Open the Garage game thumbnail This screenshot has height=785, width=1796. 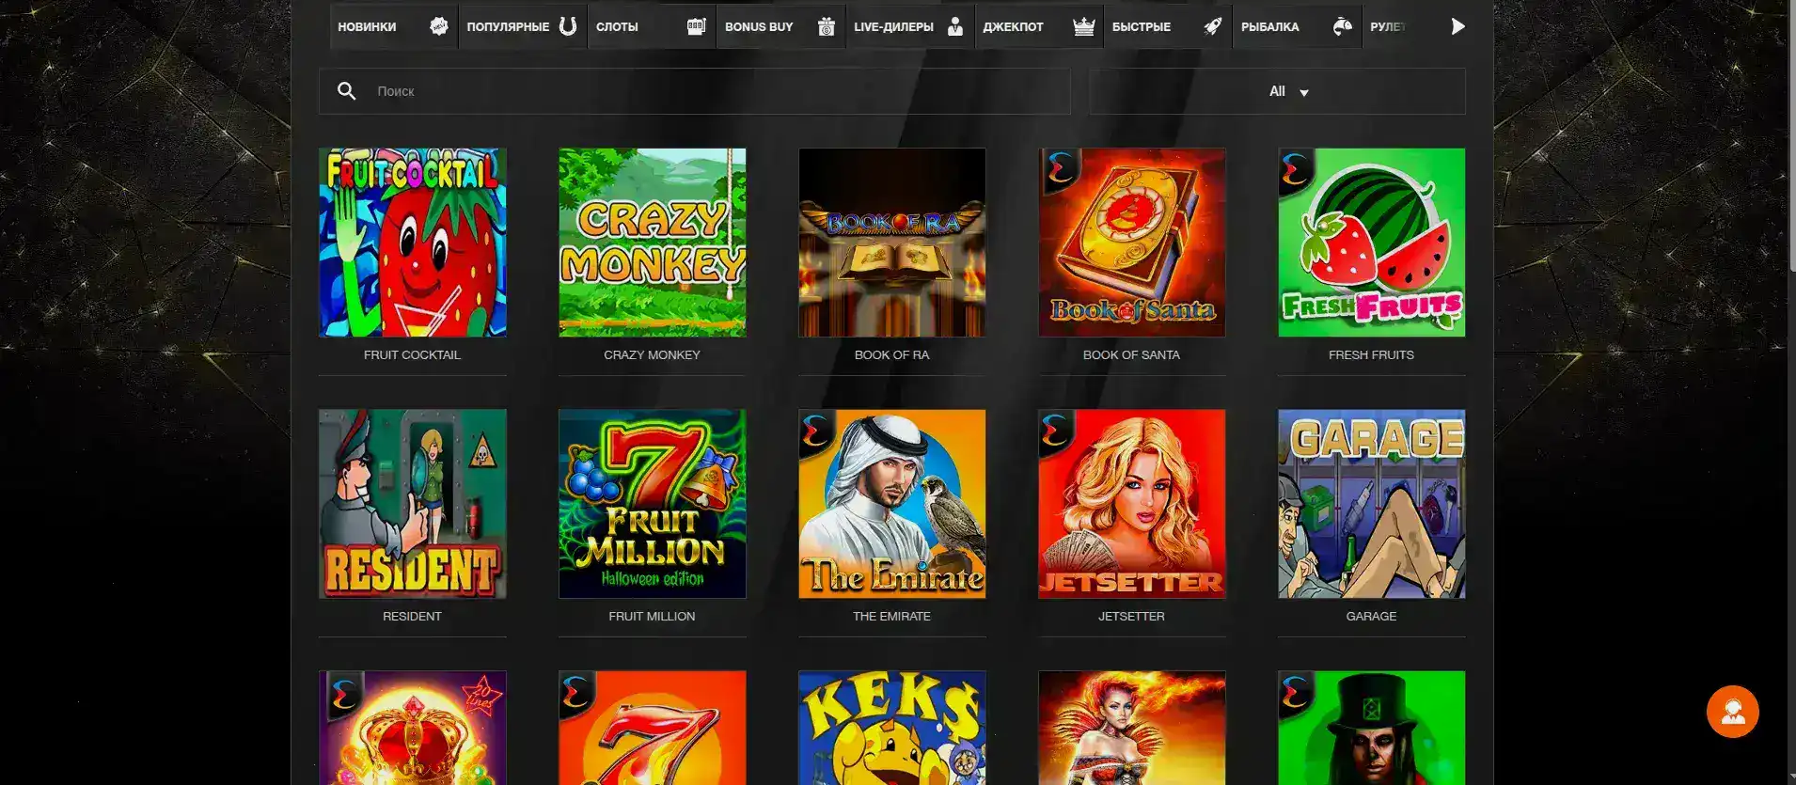(1371, 504)
